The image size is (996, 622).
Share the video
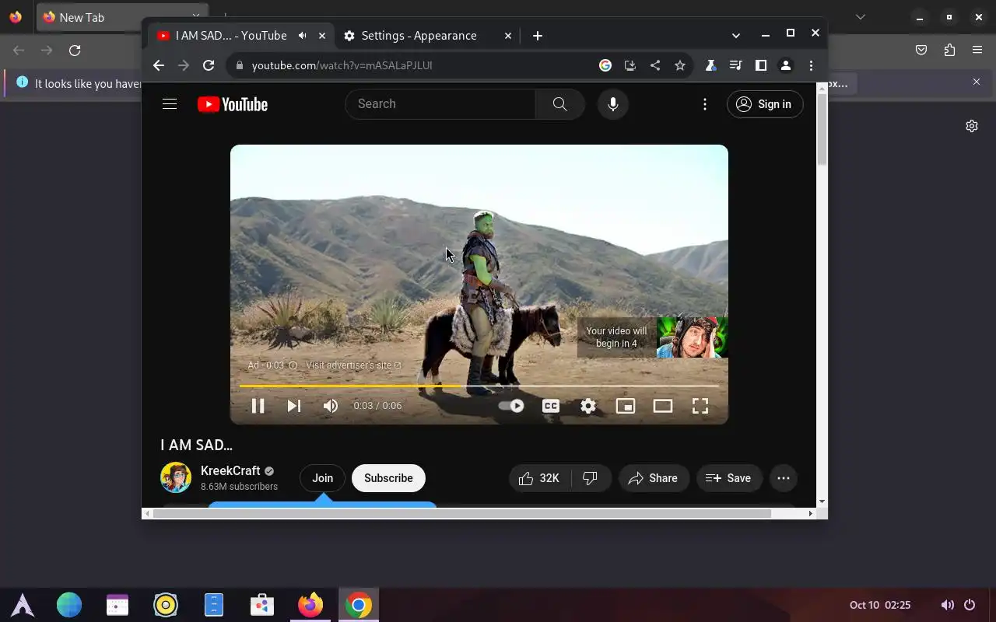654,478
